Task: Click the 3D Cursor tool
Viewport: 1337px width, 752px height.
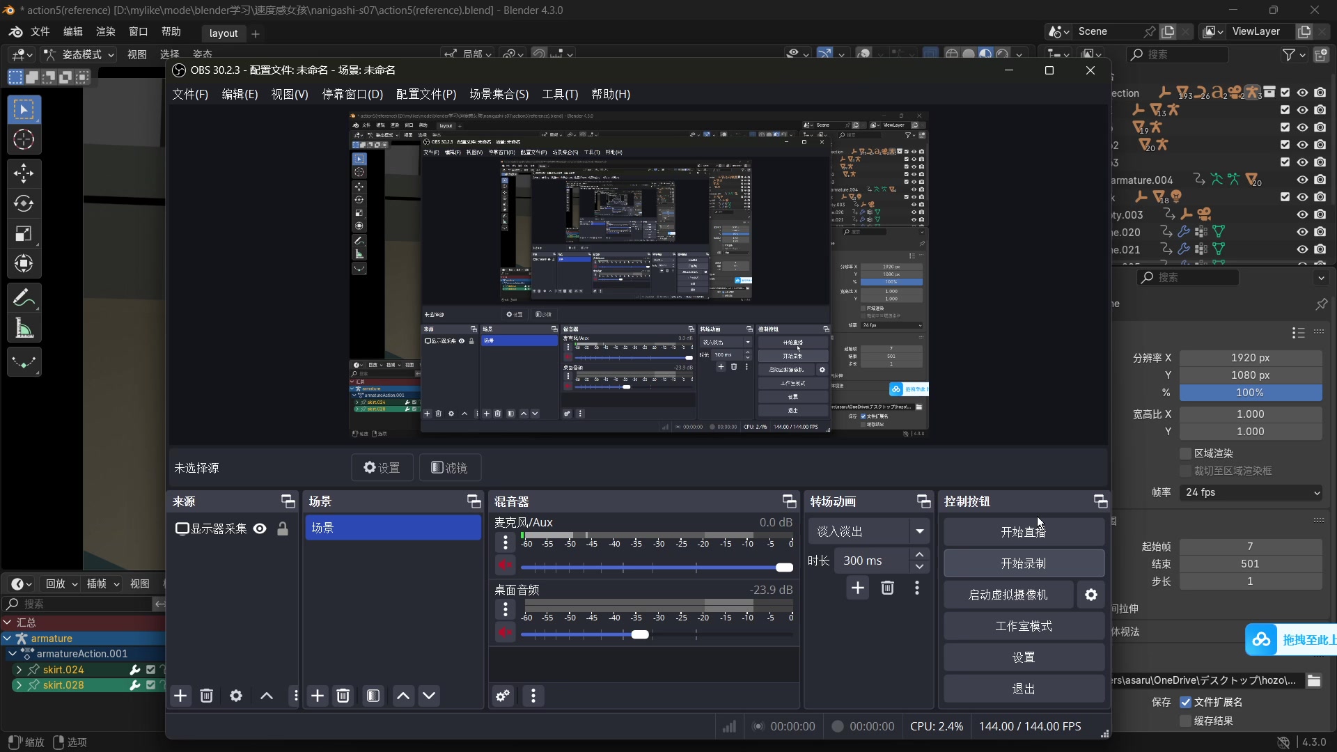Action: 24,140
